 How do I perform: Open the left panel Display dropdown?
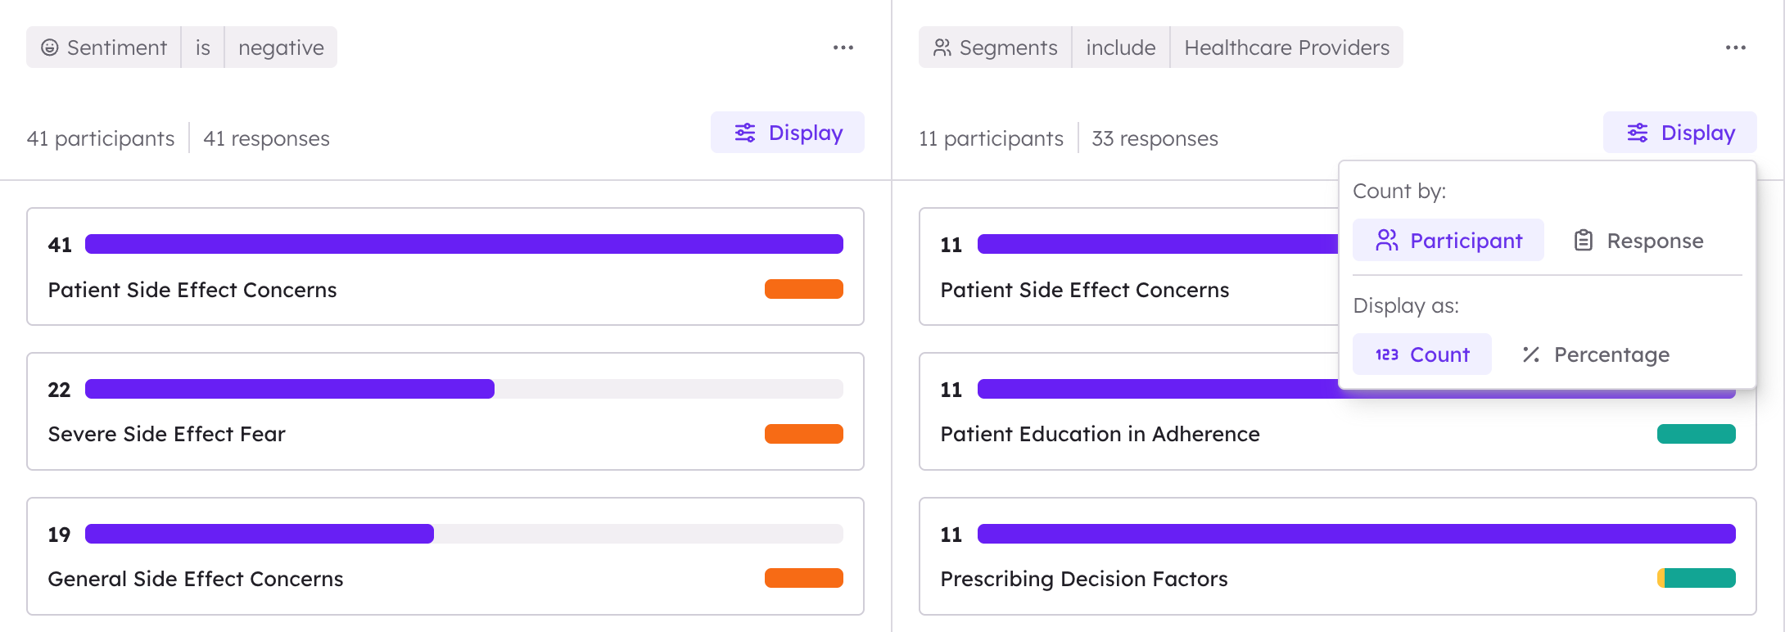click(x=788, y=133)
